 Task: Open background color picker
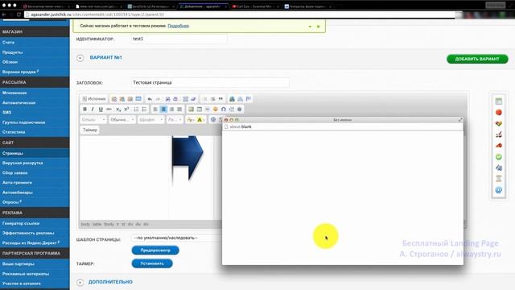tap(200, 120)
